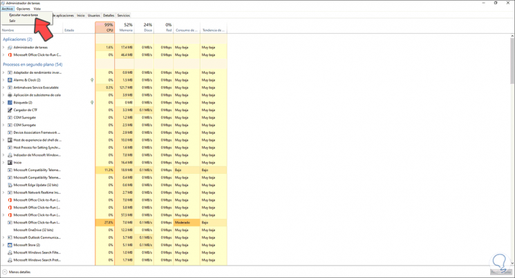This screenshot has width=515, height=278.
Task: Click the Host Process for Setting Synchr icon
Action: (x=10, y=148)
